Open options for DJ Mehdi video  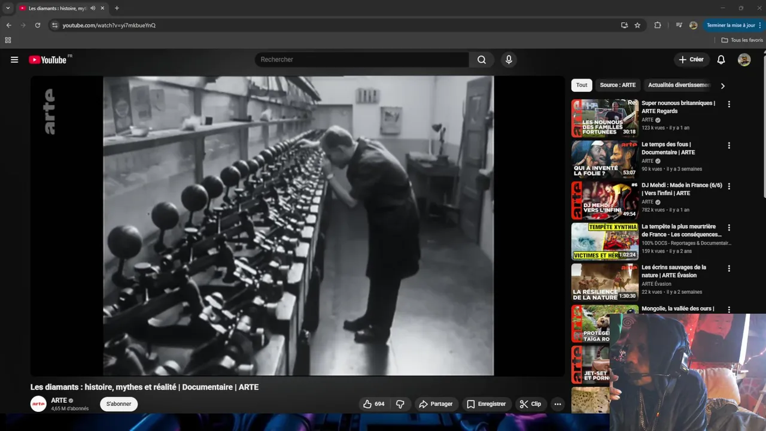[x=729, y=186]
